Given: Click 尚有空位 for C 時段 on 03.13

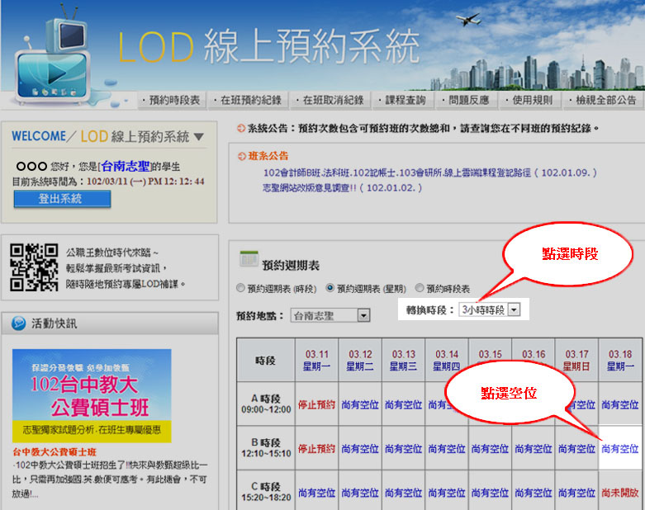Looking at the screenshot, I should point(403,493).
